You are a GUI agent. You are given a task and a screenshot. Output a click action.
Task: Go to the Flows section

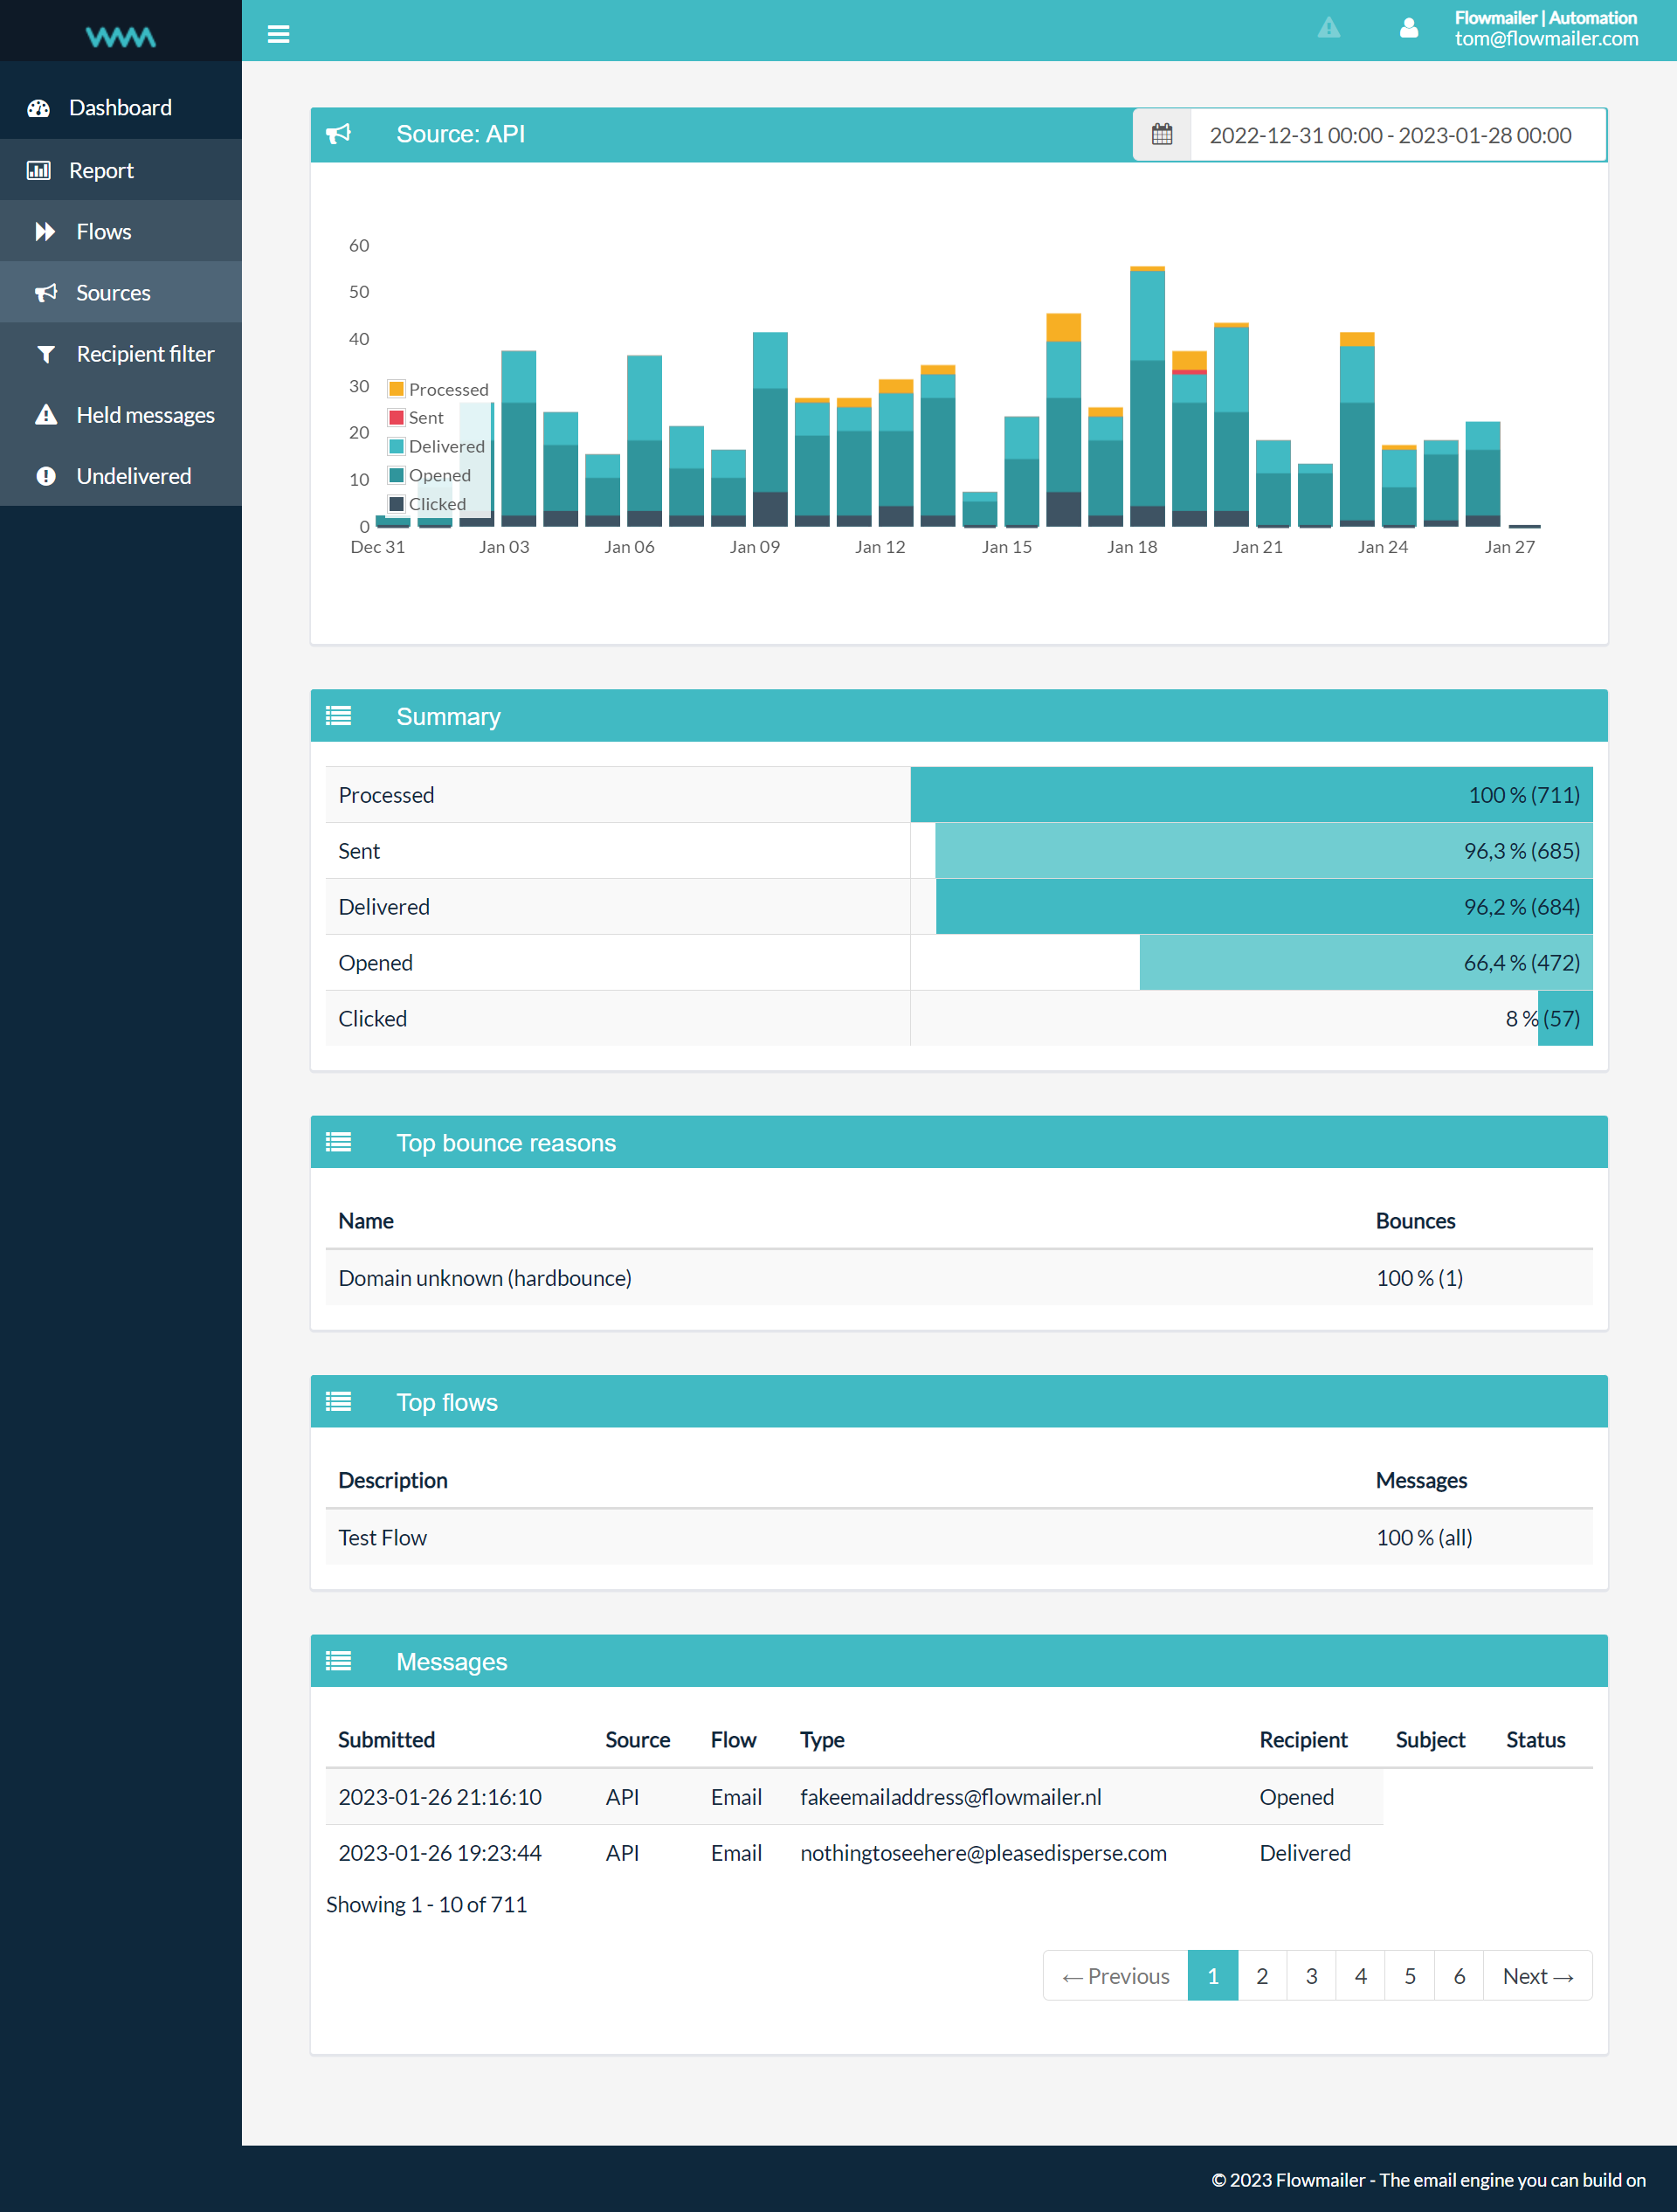[121, 231]
